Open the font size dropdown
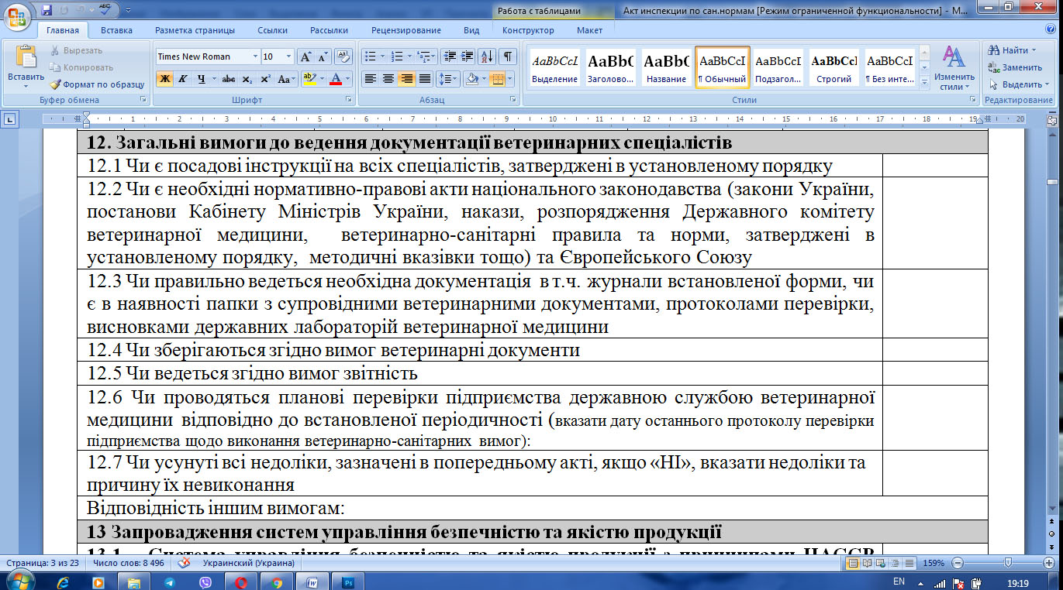 point(289,57)
